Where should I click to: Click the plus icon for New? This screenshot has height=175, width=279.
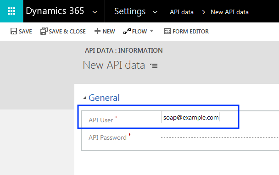[97, 31]
